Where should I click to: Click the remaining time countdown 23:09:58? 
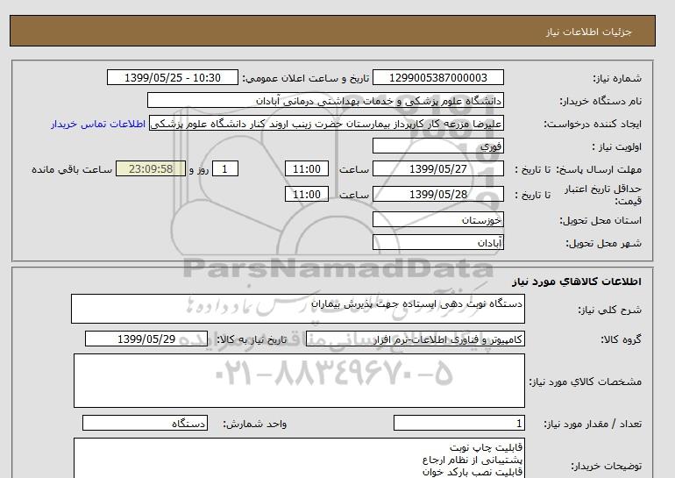tap(151, 168)
